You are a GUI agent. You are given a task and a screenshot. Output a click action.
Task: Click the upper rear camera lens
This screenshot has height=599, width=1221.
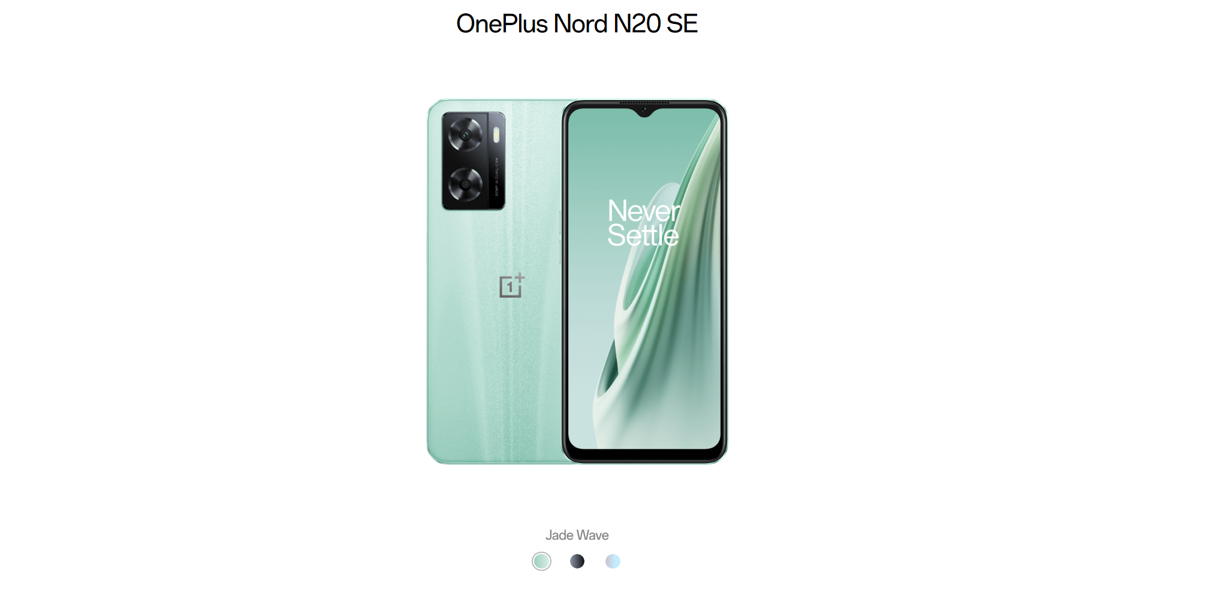(466, 134)
